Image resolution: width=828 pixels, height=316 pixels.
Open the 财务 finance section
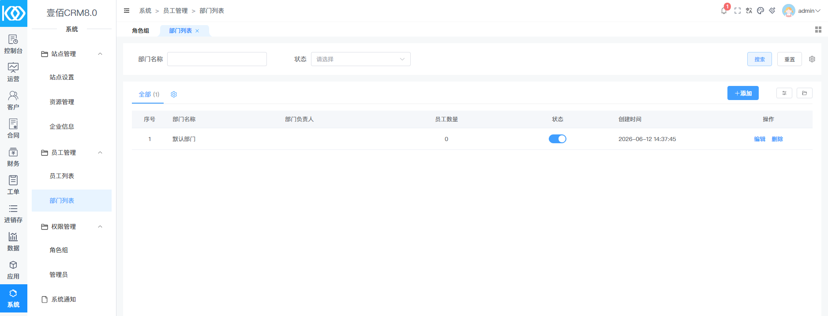13,157
